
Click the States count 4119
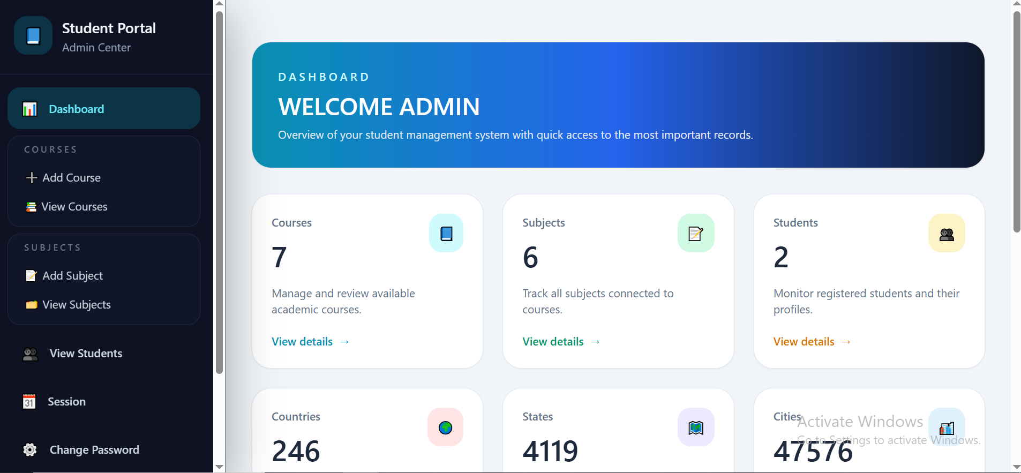pyautogui.click(x=550, y=451)
